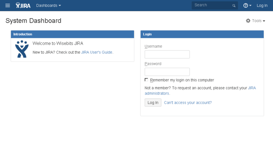Click Can't access your account link
Screen dimensions: 273x148
point(188,103)
